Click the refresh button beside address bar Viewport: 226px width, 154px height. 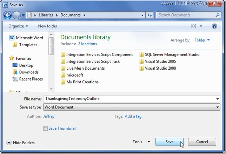pyautogui.click(x=149, y=15)
